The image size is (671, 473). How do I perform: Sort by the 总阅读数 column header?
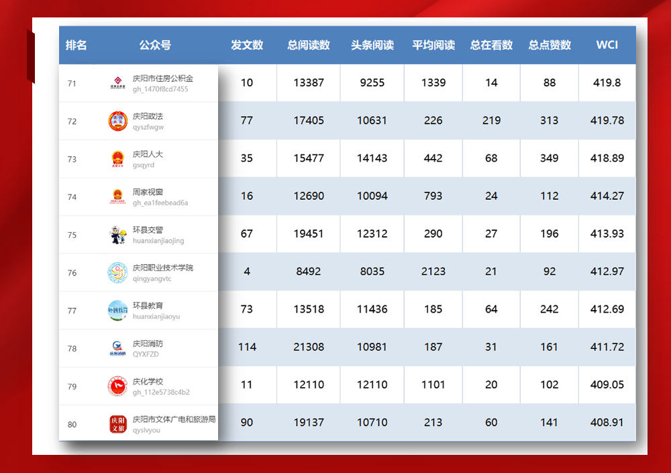click(309, 45)
